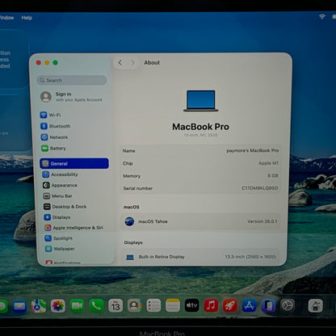
Task: Launch FaceTime from the Dock
Action: tap(77, 306)
